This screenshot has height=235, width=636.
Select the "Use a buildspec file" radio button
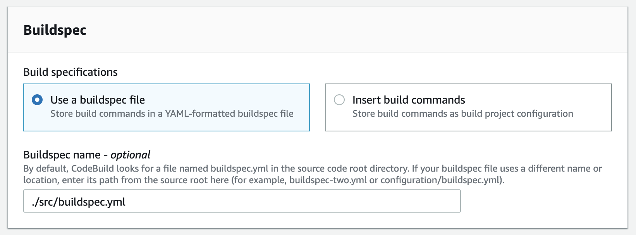click(x=37, y=100)
